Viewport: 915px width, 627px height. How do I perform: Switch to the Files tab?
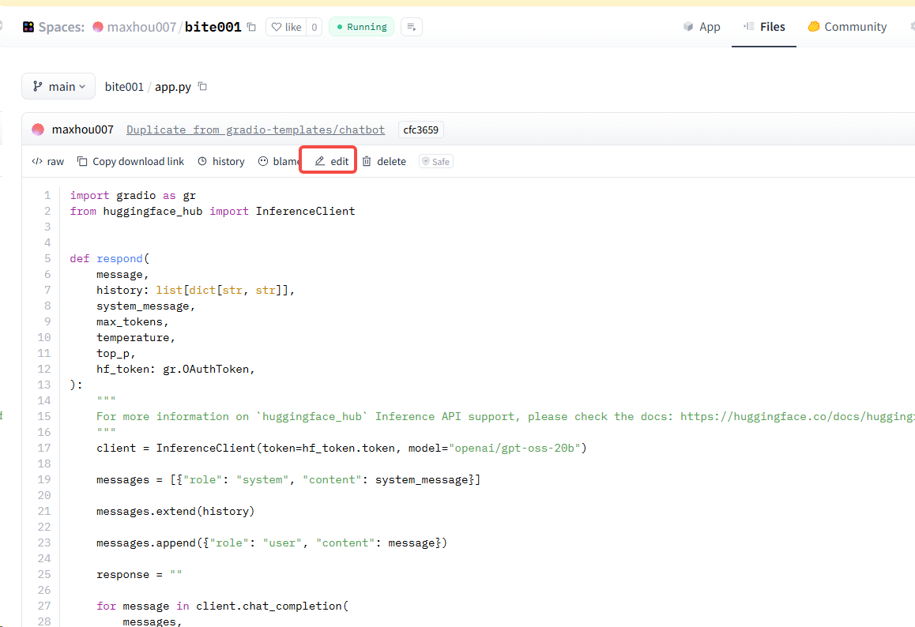(x=764, y=27)
